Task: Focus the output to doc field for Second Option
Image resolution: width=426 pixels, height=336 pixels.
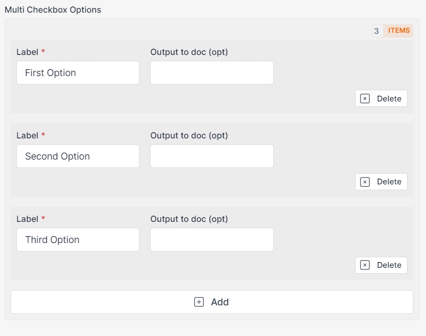Action: point(211,156)
